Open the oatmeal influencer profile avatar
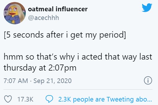Image resolution: width=158 pixels, height=105 pixels. [14, 13]
